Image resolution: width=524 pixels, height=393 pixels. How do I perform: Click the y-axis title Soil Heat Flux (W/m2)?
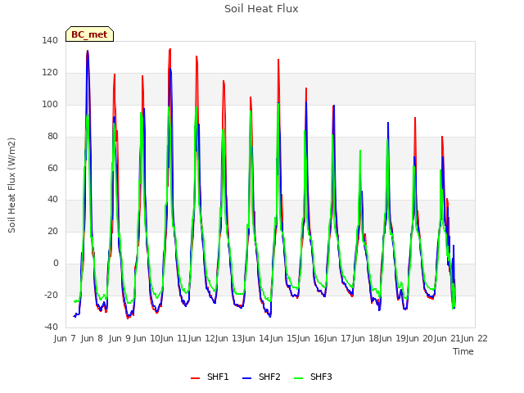pos(11,185)
